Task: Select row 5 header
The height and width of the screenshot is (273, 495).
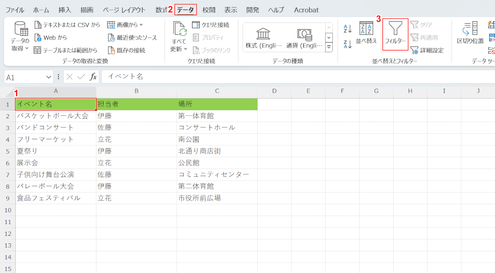Action: (8, 151)
